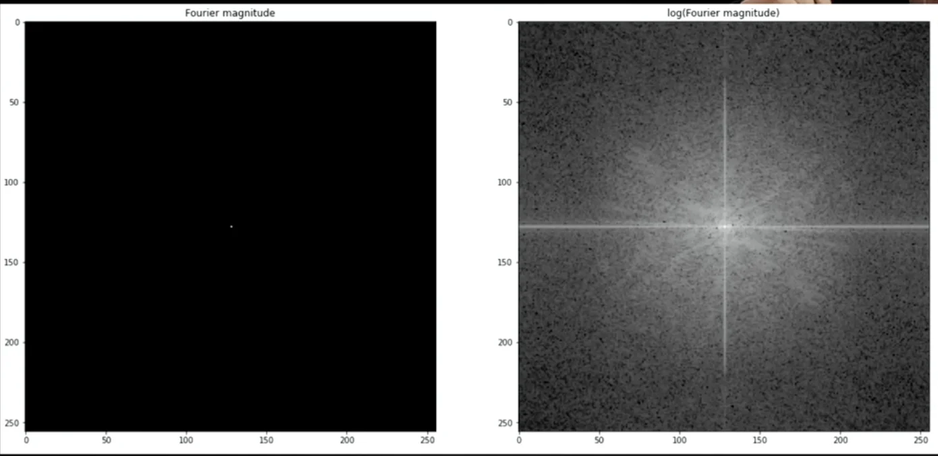Click y-axis tick label 100 on left plot

(11, 182)
